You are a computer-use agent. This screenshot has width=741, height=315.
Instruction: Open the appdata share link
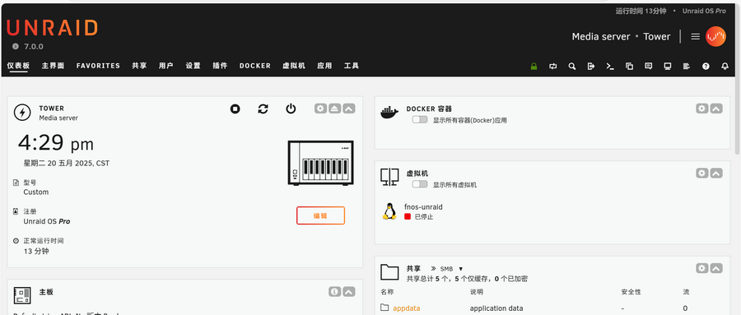407,308
